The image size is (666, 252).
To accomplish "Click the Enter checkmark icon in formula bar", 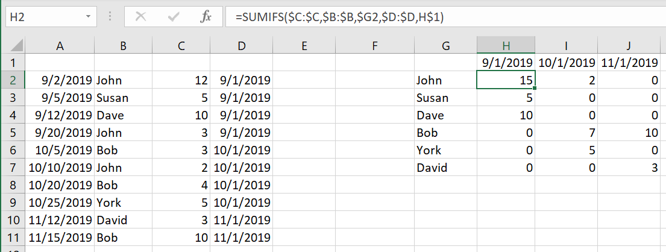I will 174,17.
